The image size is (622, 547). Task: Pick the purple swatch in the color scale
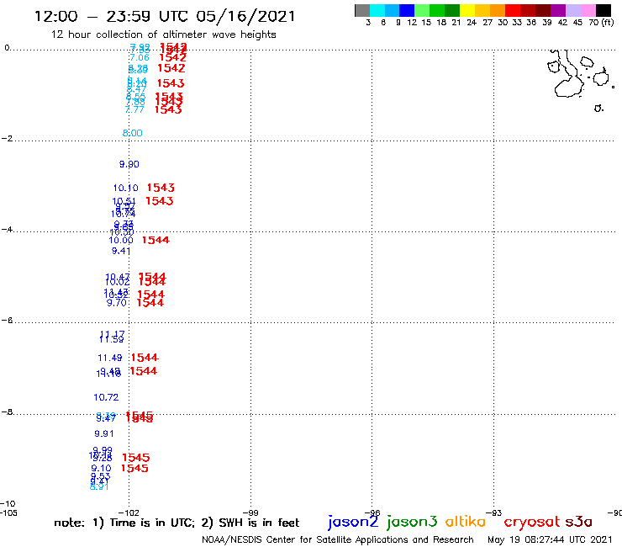tap(558, 10)
